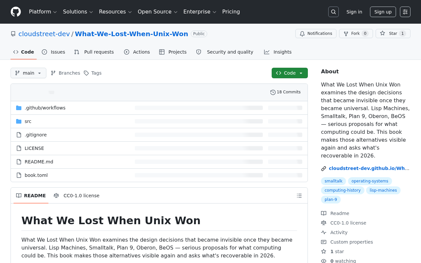Open Readme link in About sidebar

[340, 213]
